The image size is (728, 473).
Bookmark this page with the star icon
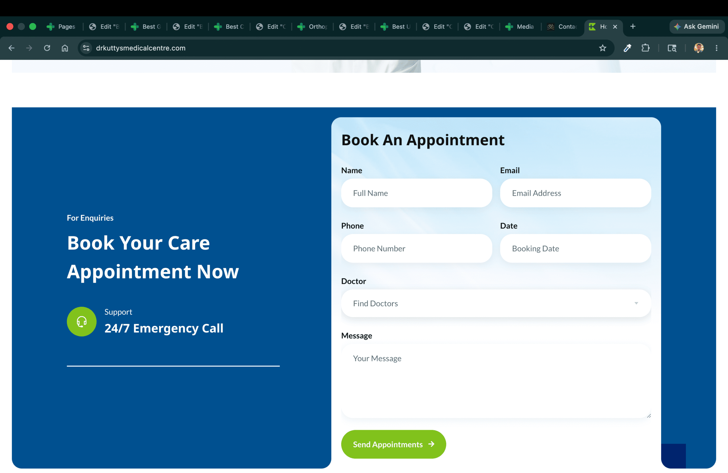point(602,48)
